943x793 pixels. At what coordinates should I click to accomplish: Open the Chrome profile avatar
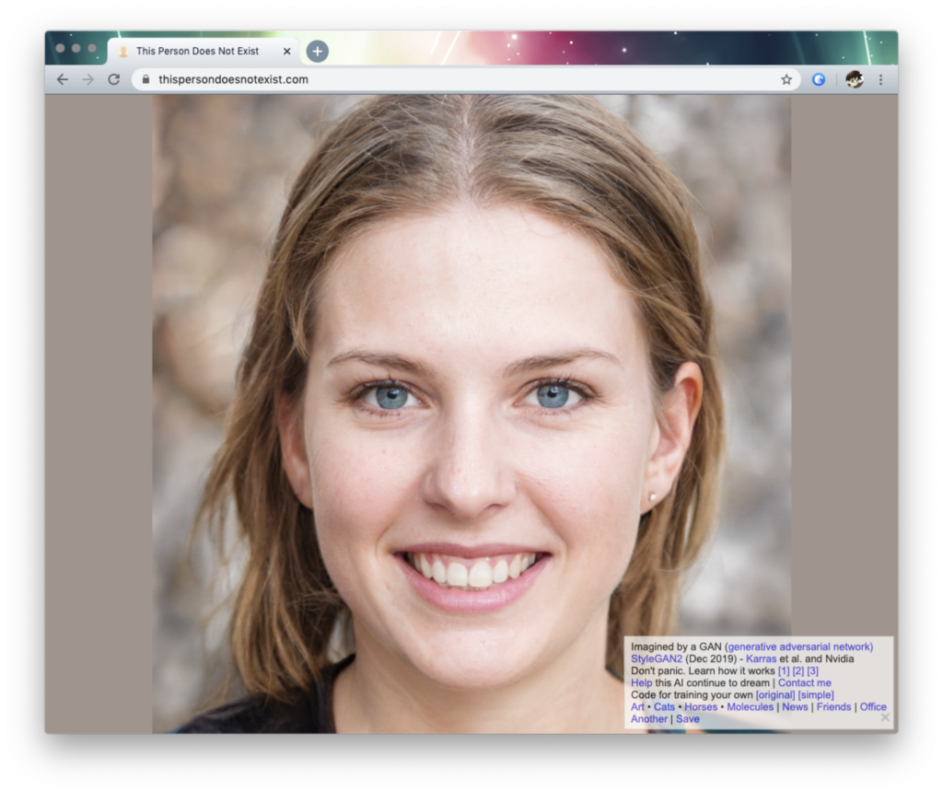(x=854, y=79)
